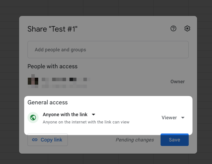Click the Owner role label
The height and width of the screenshot is (164, 212).
coord(177,82)
